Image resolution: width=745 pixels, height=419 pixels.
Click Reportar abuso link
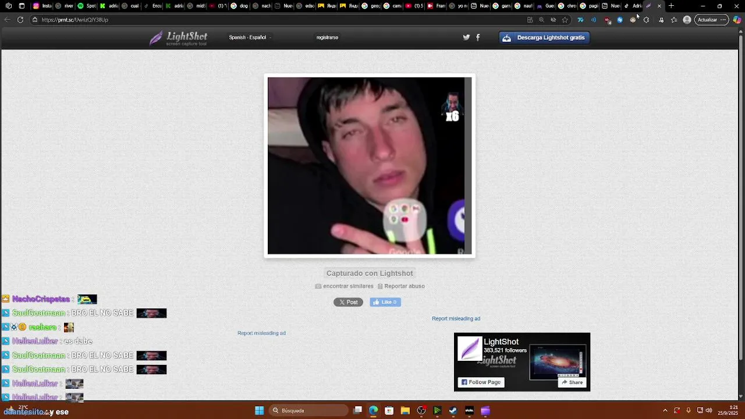401,286
